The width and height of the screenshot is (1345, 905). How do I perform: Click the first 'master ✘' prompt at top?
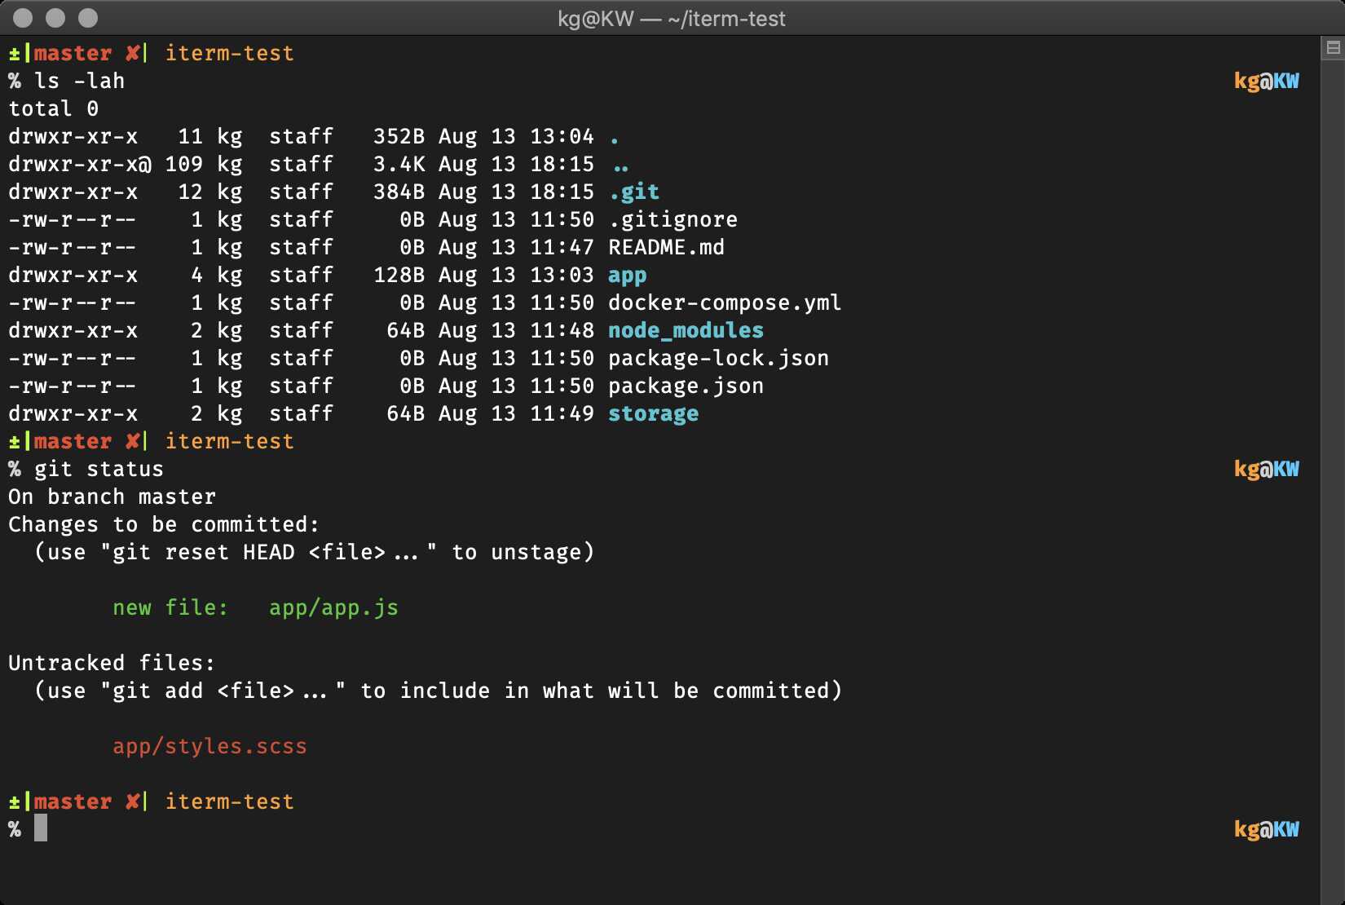[86, 53]
